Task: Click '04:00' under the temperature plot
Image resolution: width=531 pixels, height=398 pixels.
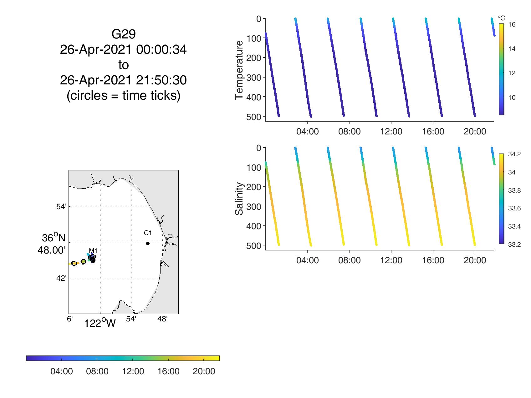Action: (308, 132)
